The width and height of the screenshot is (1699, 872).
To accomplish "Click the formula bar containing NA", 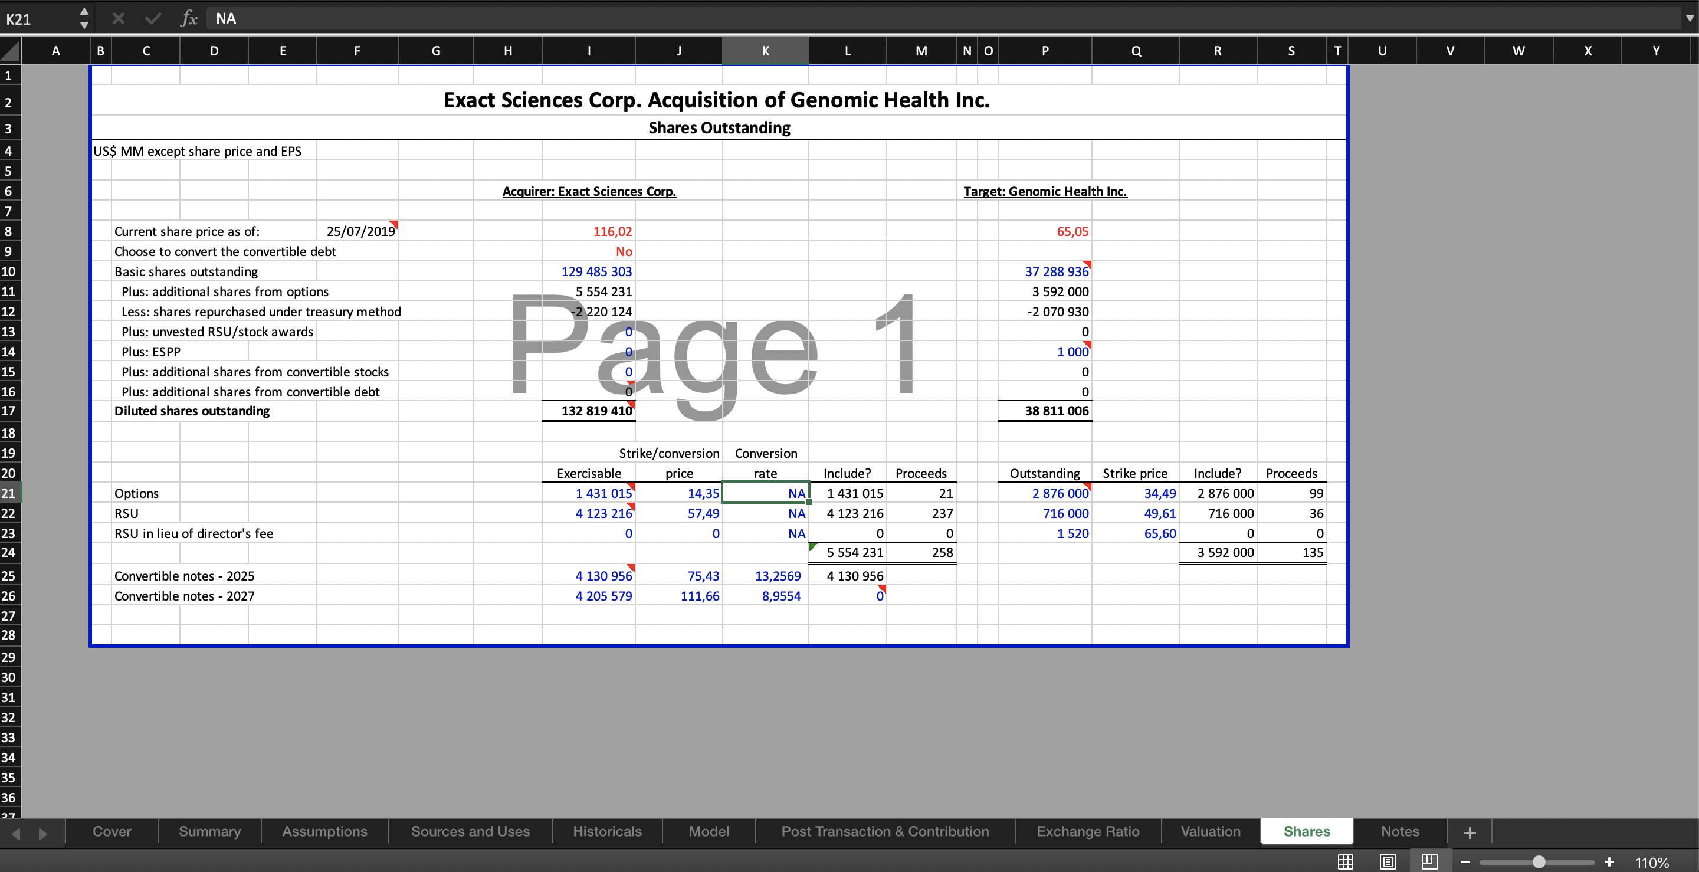I will coord(943,18).
